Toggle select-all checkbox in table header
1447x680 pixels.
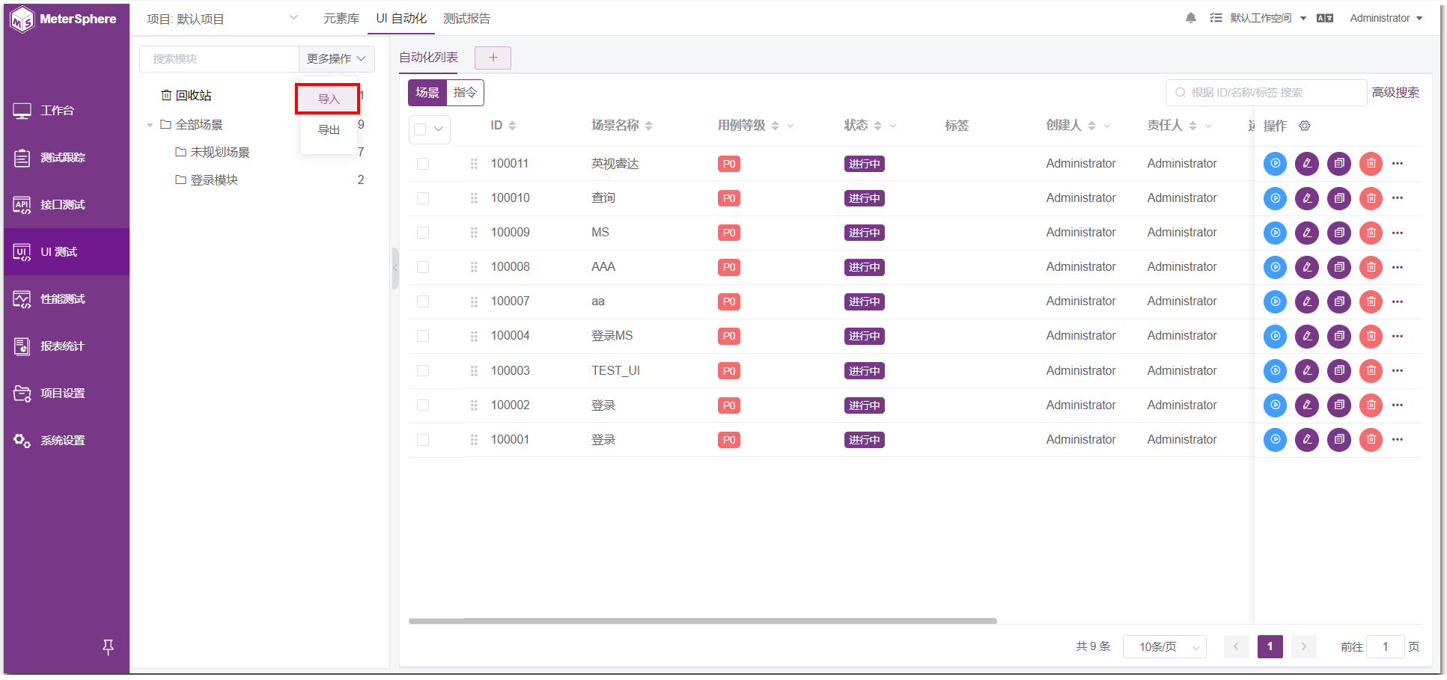click(420, 129)
